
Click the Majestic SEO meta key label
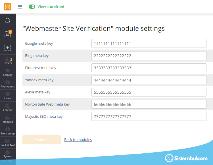coord(44,117)
